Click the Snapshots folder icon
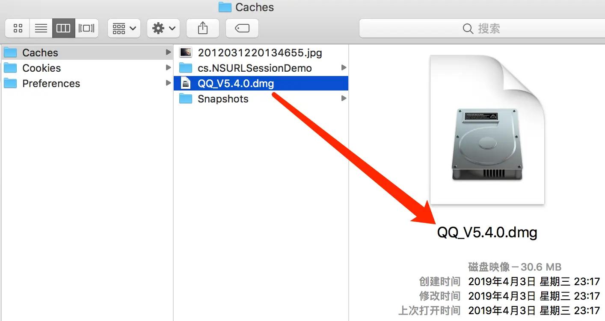The width and height of the screenshot is (605, 321). pos(186,99)
